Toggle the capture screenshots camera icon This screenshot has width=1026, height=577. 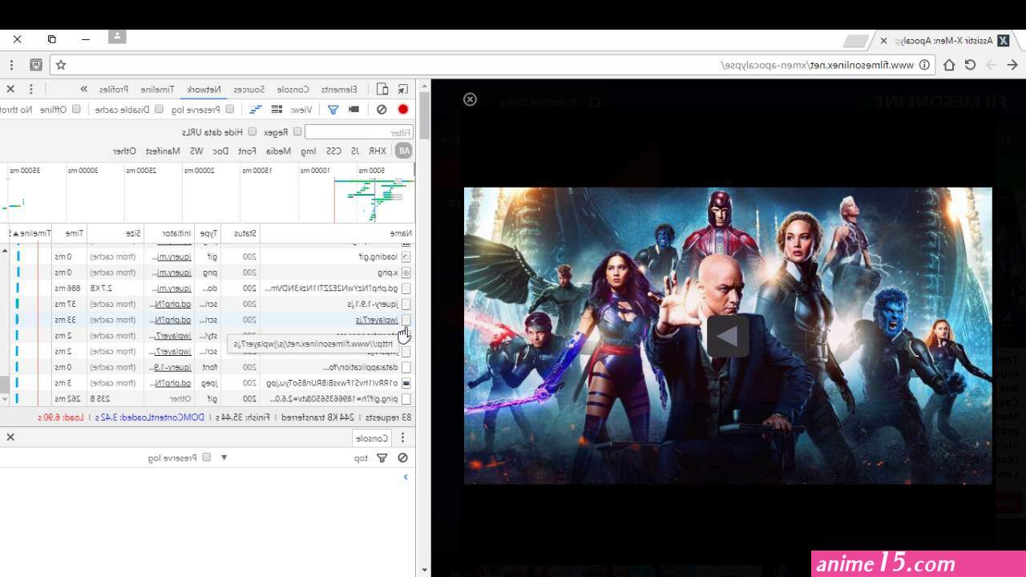coord(353,110)
